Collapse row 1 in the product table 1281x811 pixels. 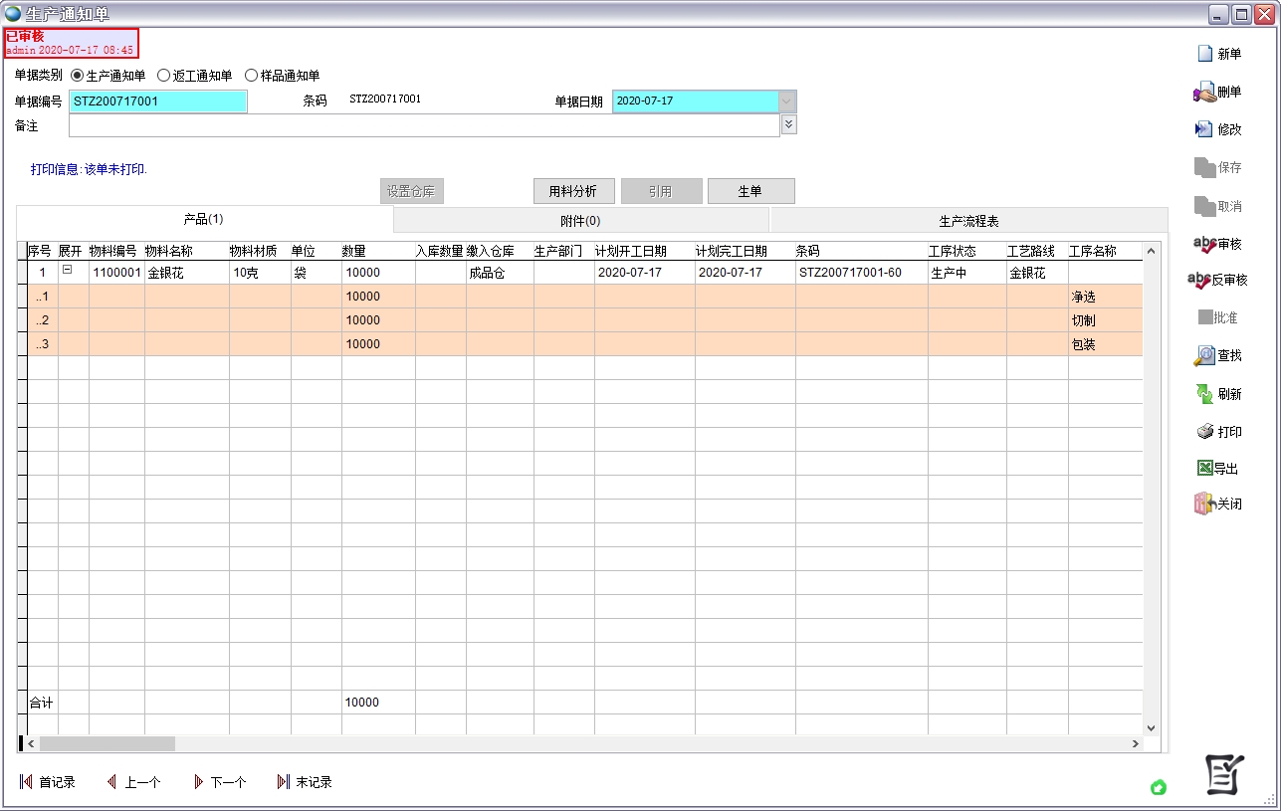pyautogui.click(x=68, y=270)
